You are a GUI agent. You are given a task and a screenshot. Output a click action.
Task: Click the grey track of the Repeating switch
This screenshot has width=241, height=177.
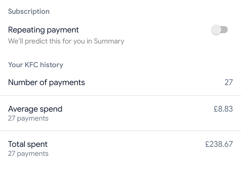[224, 30]
